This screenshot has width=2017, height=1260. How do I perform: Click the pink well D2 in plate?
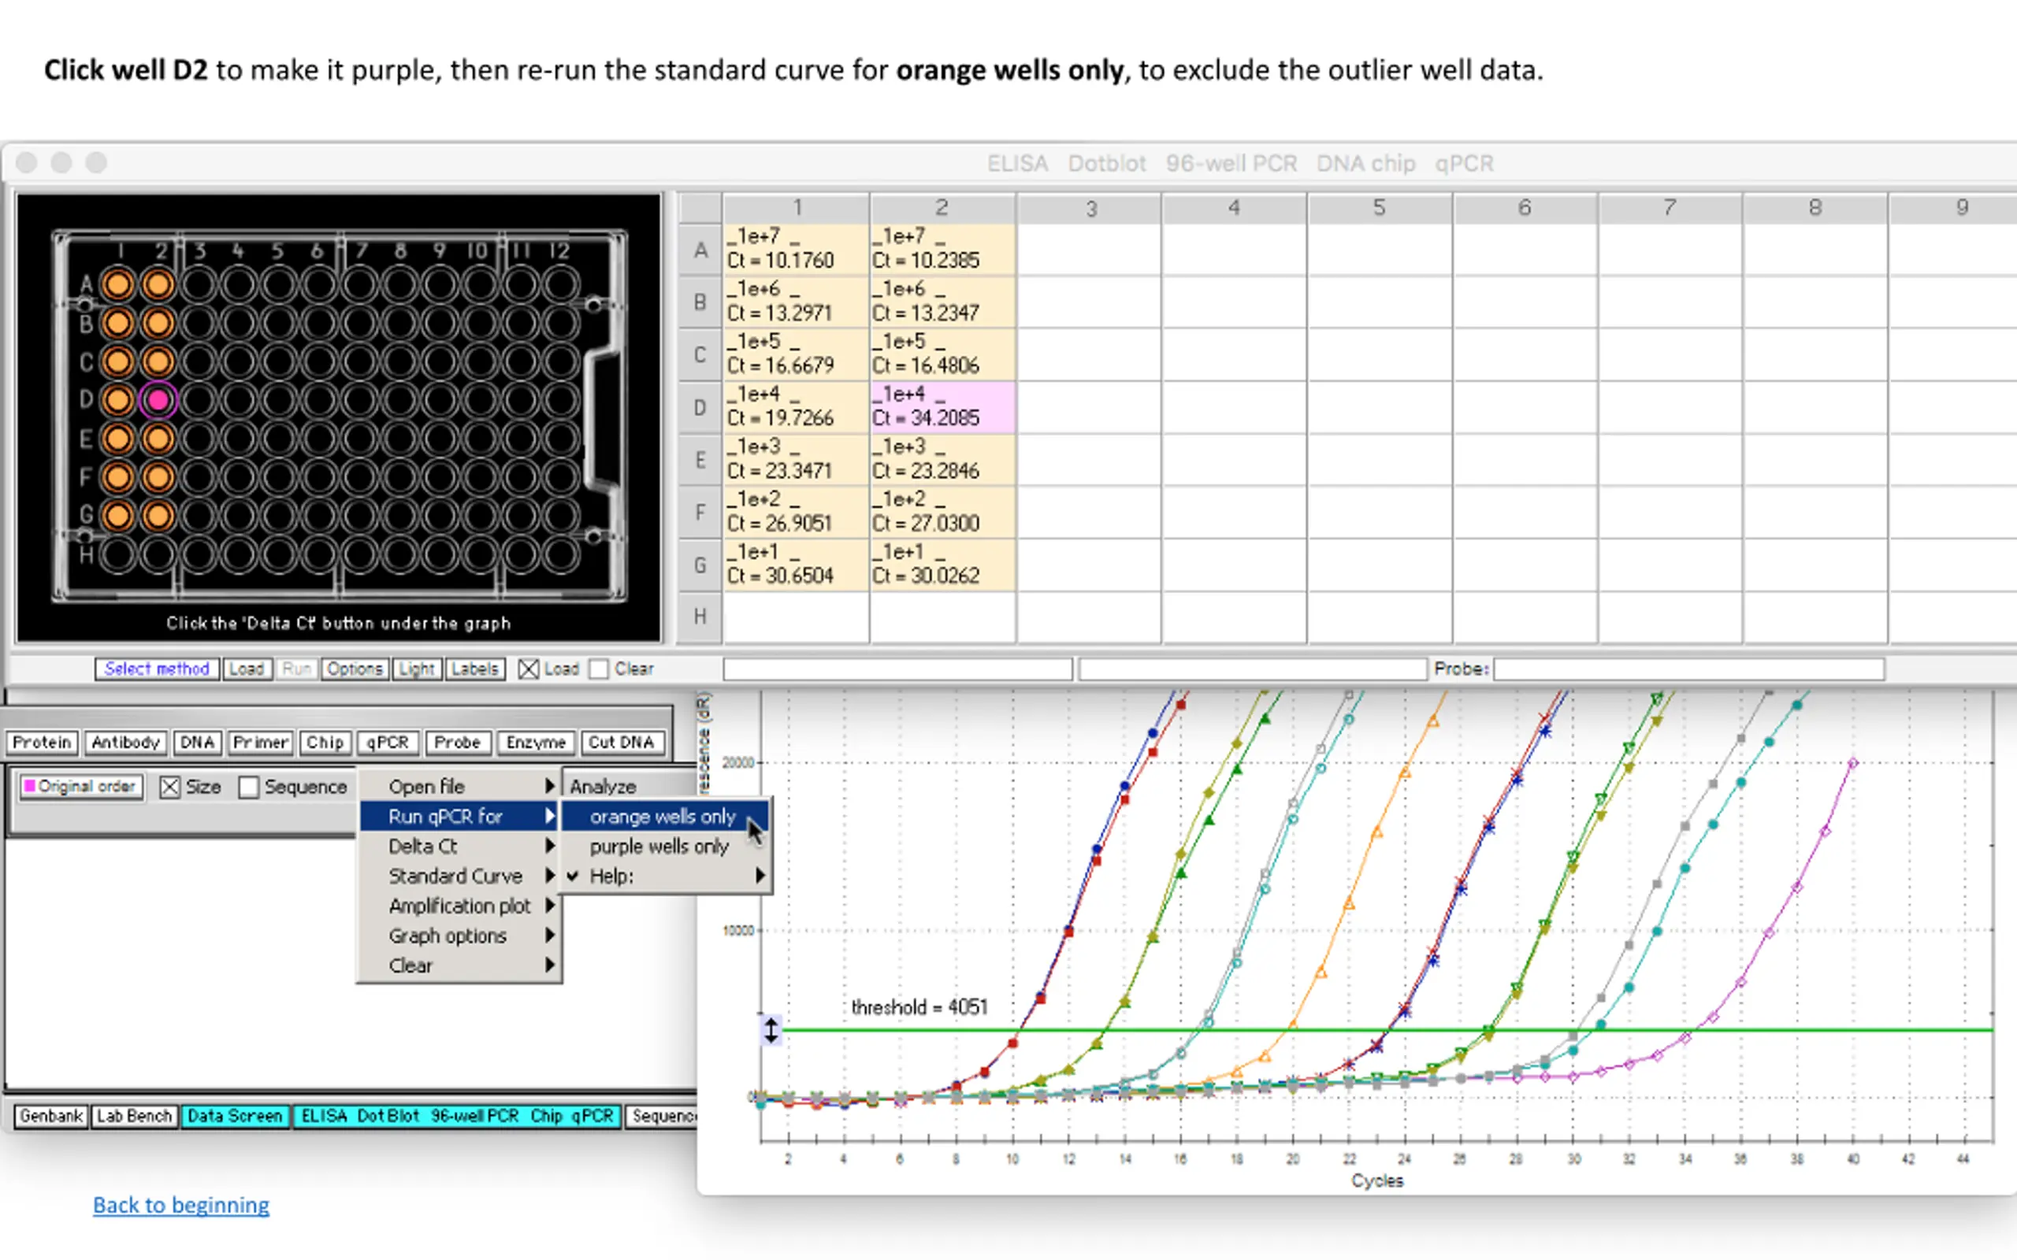pyautogui.click(x=158, y=400)
